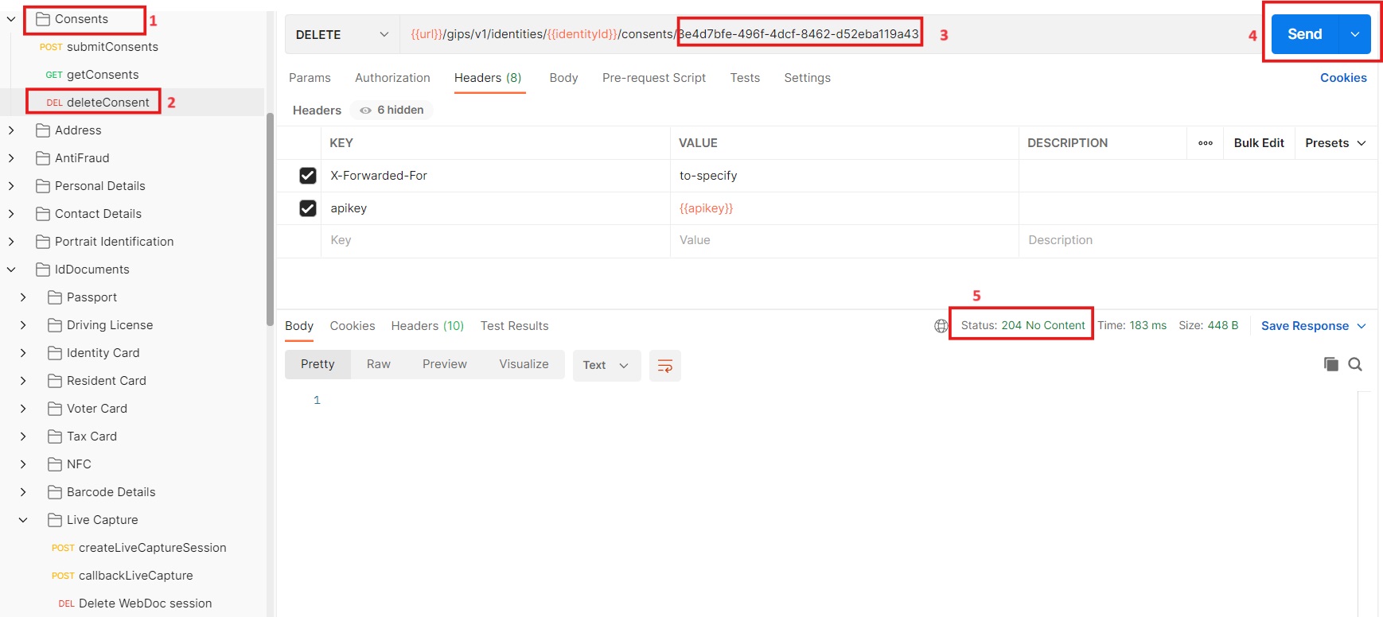This screenshot has width=1383, height=617.
Task: Click the NFC folder icon
Action: coord(55,464)
